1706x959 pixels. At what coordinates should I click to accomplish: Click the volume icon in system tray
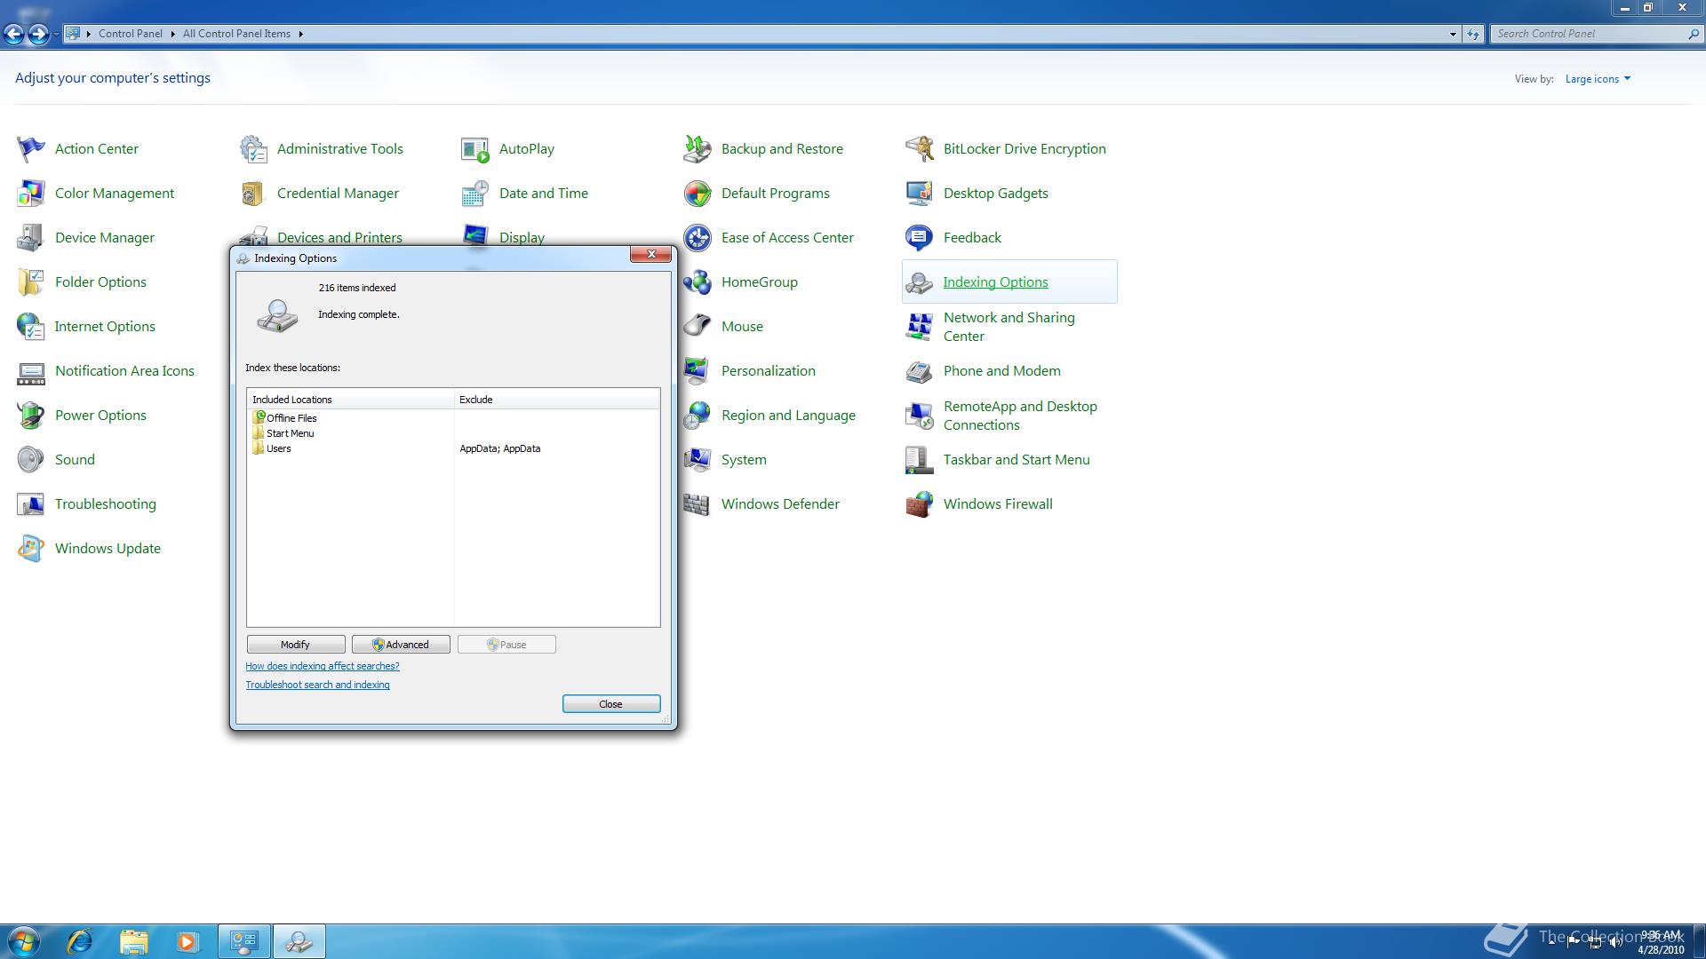click(x=1615, y=943)
